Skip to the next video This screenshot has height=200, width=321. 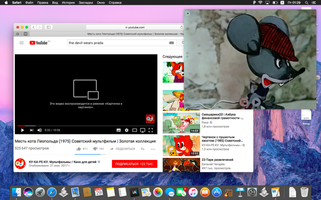[32, 130]
